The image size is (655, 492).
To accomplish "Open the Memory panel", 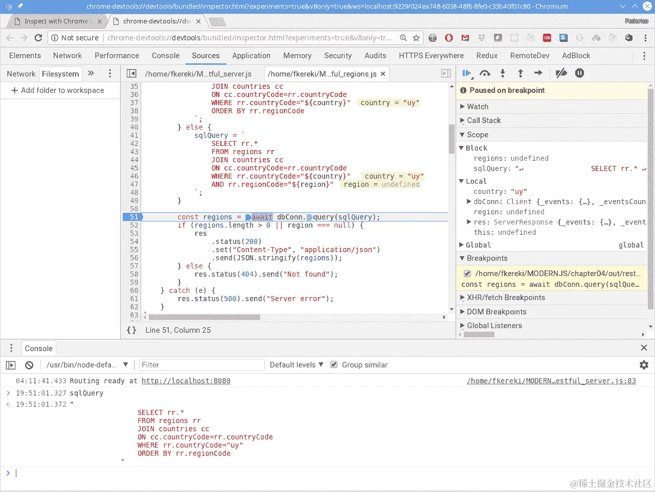I will tap(297, 56).
